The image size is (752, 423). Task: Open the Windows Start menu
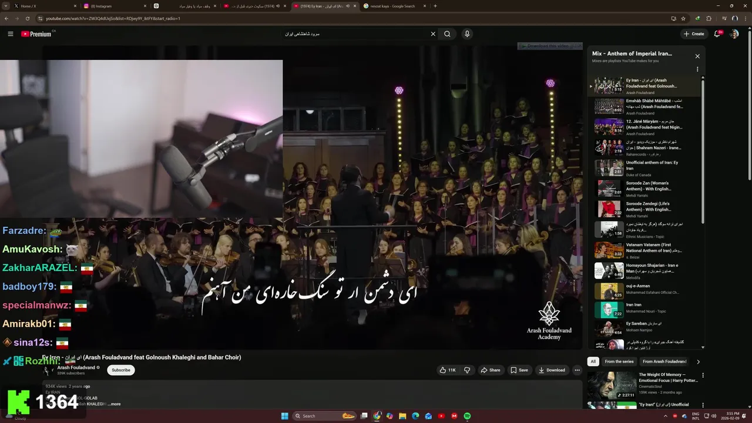coord(285,416)
